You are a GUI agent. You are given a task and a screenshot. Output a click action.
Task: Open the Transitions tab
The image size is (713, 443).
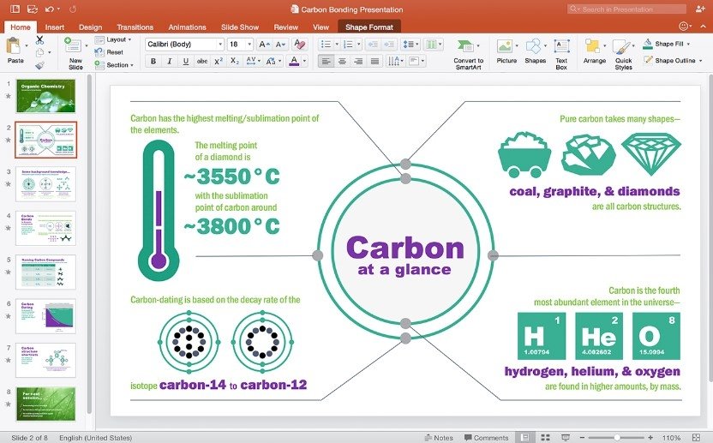135,27
